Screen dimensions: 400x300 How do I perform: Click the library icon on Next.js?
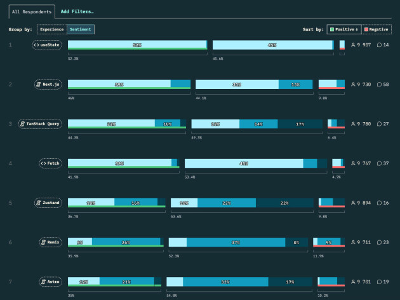[x=39, y=85]
